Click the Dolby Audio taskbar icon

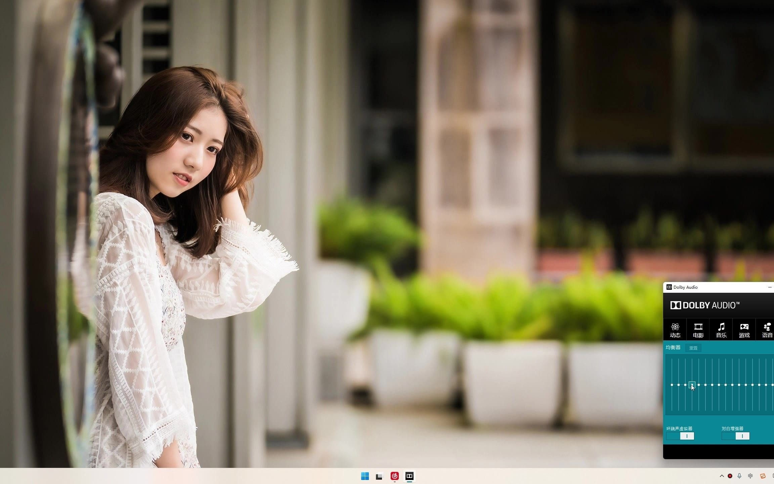(x=409, y=476)
